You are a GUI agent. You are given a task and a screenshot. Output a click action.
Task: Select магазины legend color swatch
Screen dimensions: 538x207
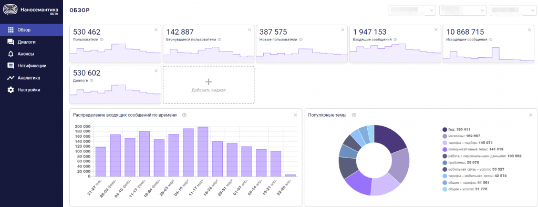(444, 136)
